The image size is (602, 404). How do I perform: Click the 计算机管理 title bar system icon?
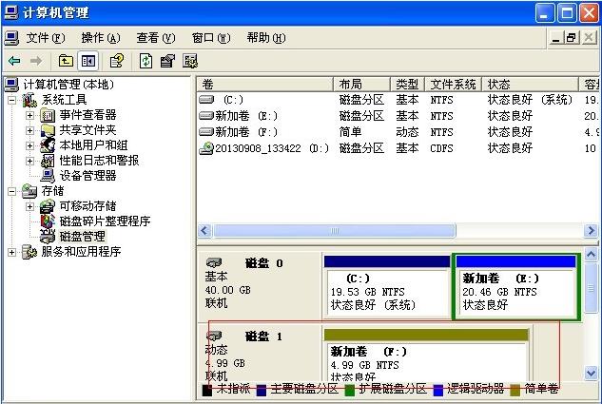coord(10,12)
